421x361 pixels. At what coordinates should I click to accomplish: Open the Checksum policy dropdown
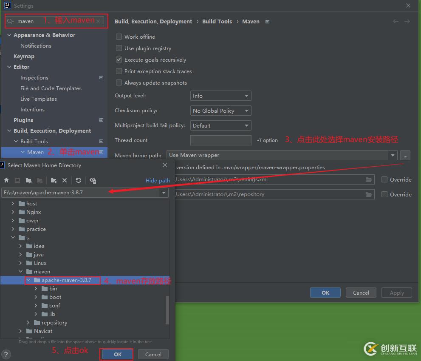tap(221, 111)
